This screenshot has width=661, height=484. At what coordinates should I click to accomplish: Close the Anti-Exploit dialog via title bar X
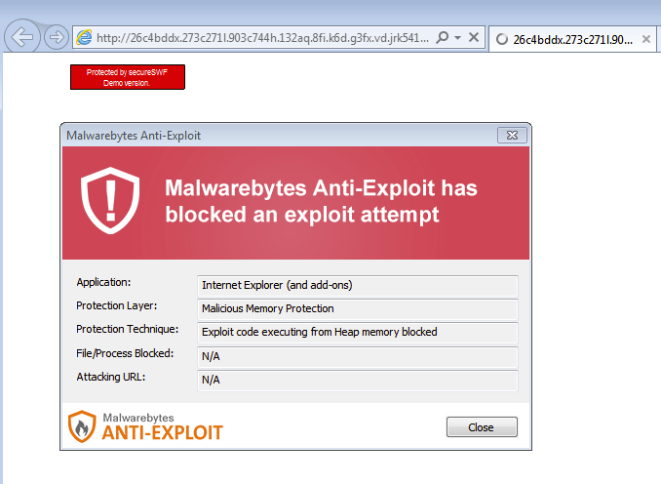click(x=512, y=135)
